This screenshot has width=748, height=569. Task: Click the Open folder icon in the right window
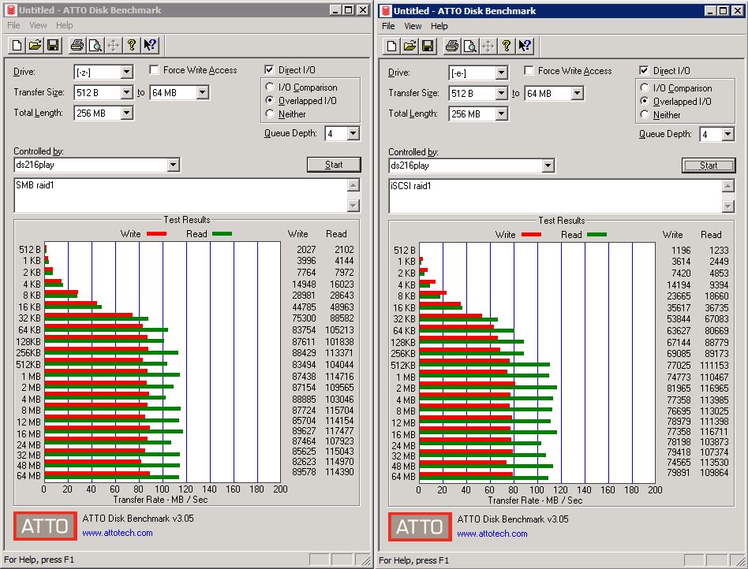click(x=410, y=46)
